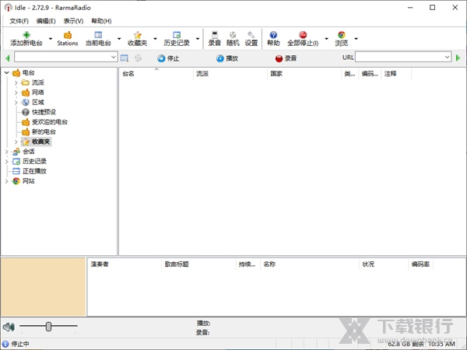Click the 添加新电台 (add new station) toolbar icon
This screenshot has width=467, height=350.
tap(26, 36)
